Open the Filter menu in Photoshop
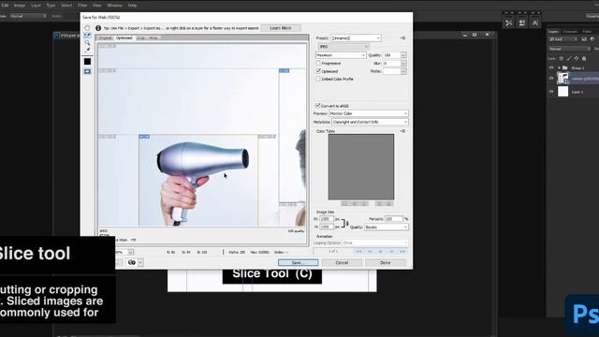 point(82,6)
